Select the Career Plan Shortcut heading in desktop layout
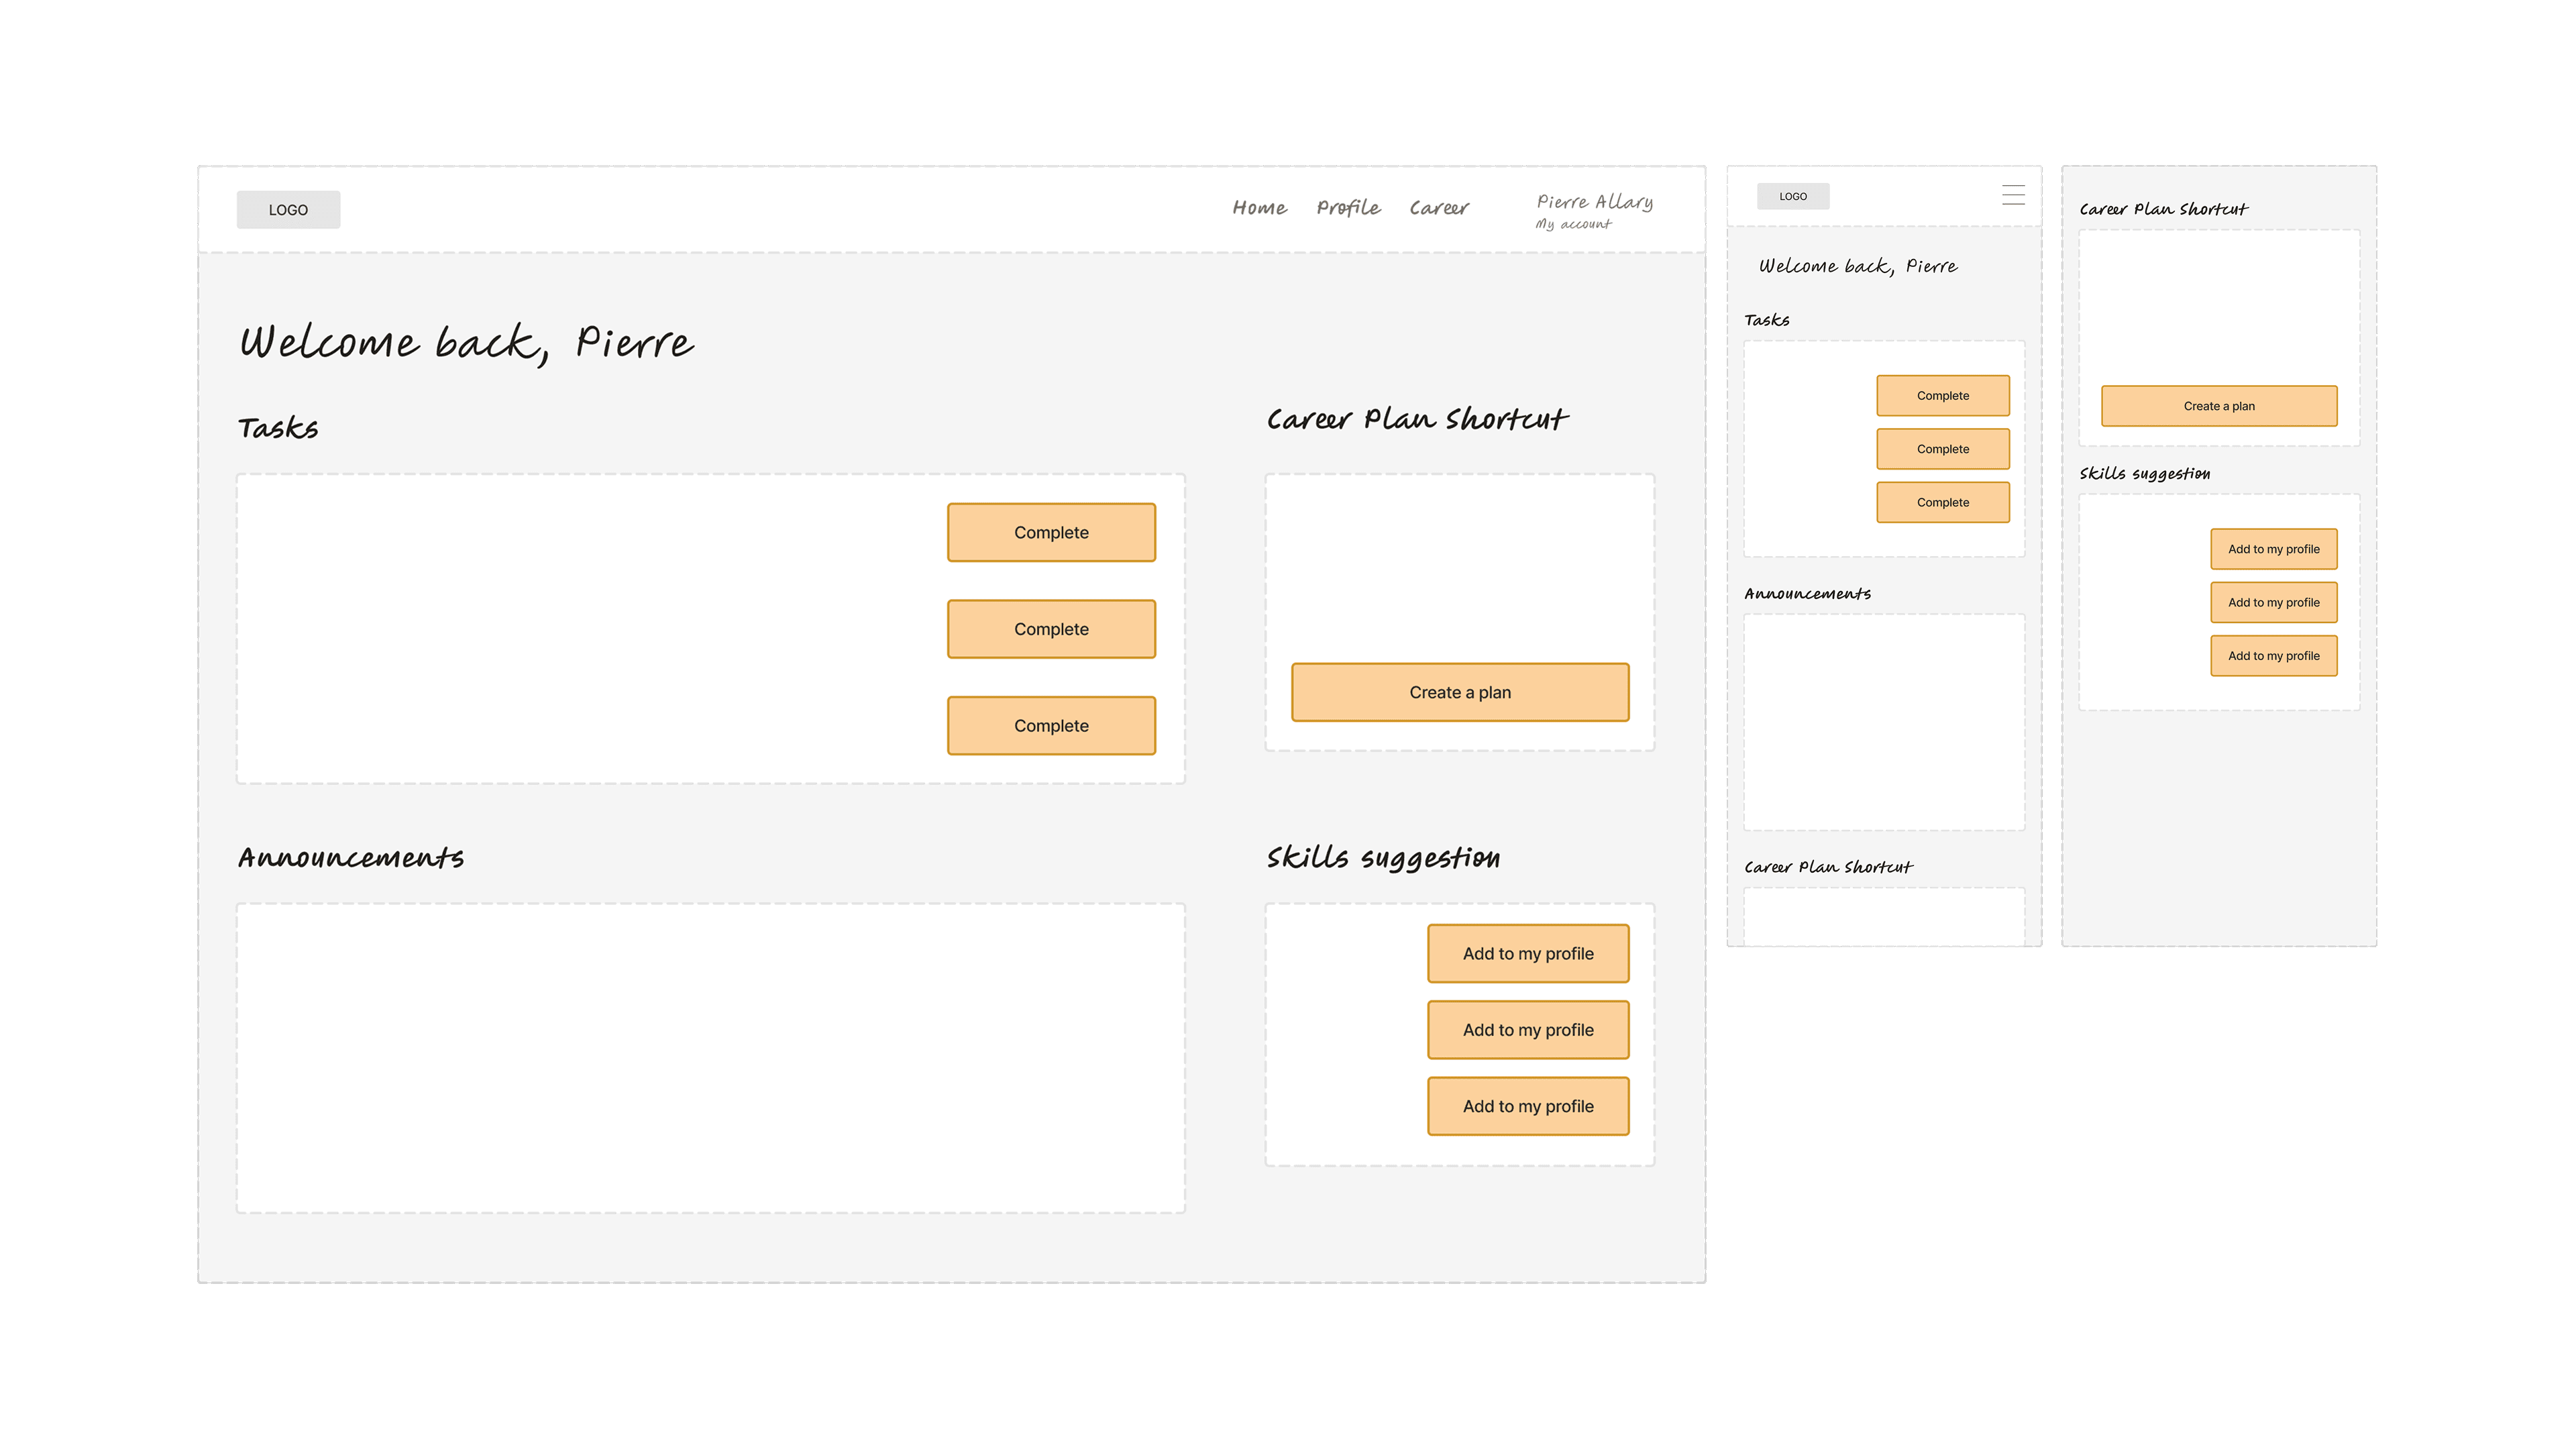 [x=1417, y=419]
